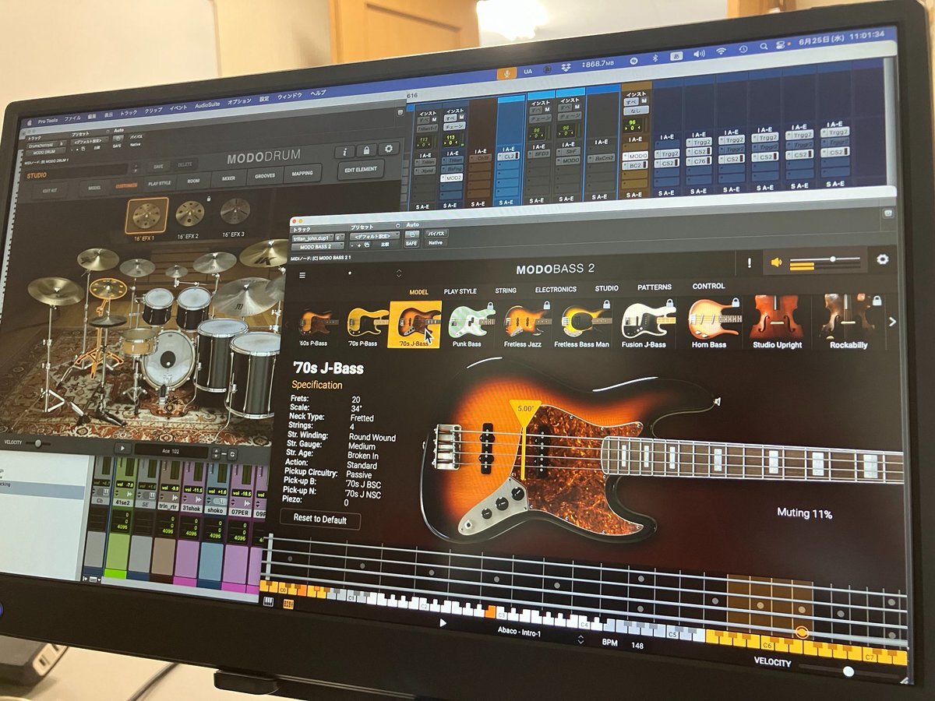Open MODO BASS preset dropdown <デフォルト設定>
935x701 pixels.
(375, 235)
